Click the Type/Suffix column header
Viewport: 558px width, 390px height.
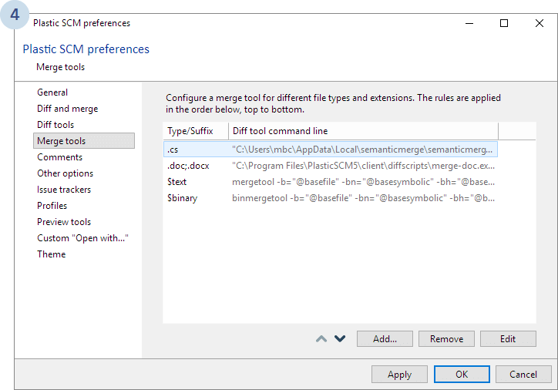[x=196, y=131]
